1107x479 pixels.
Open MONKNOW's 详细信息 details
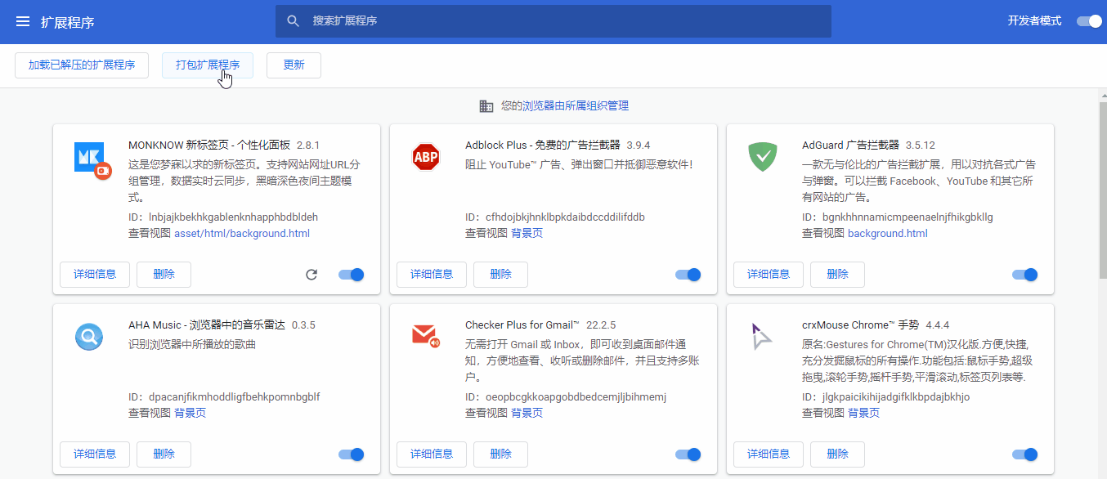(x=94, y=275)
